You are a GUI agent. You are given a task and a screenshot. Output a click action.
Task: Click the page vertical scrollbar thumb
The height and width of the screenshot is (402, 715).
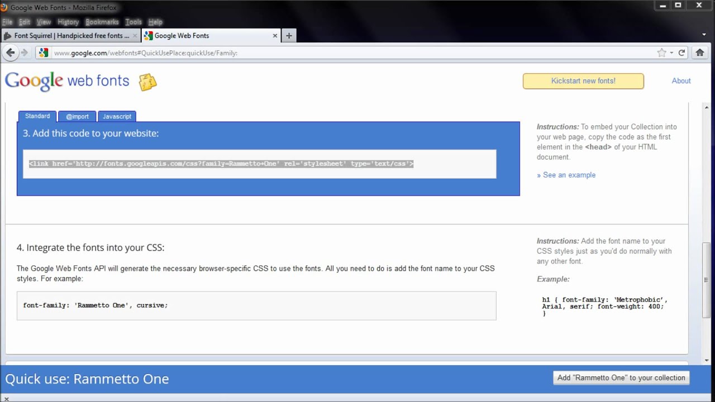(707, 279)
